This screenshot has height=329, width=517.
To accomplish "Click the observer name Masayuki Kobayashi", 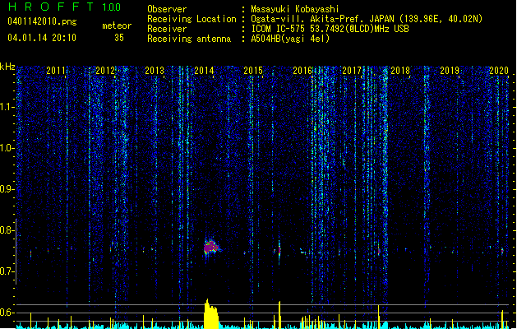I will point(295,9).
